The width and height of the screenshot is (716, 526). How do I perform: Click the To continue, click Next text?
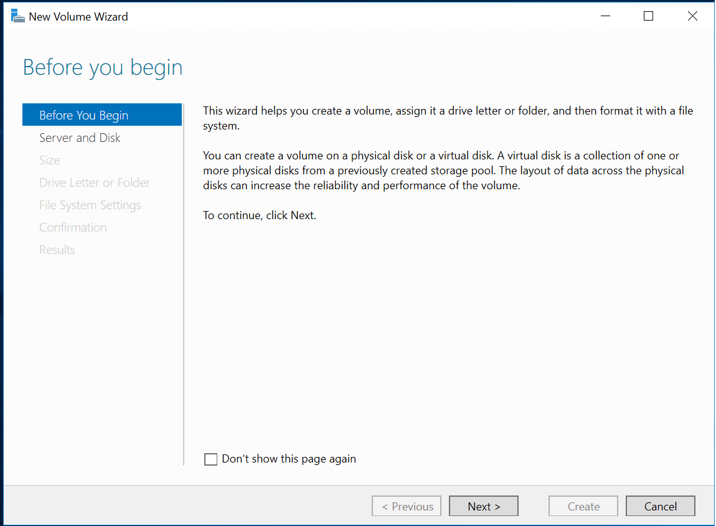(260, 215)
